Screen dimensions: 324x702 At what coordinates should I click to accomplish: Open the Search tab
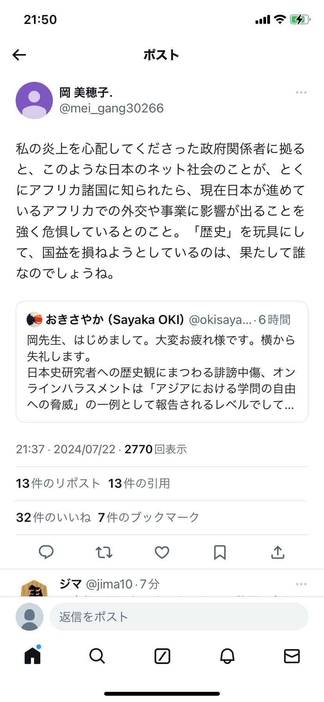coord(97,655)
